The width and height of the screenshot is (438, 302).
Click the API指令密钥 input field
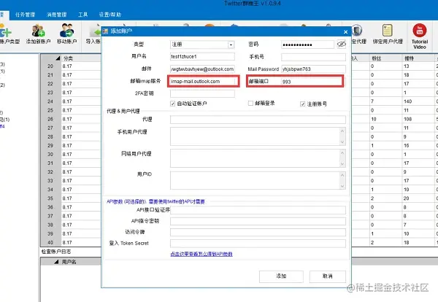[x=258, y=221]
